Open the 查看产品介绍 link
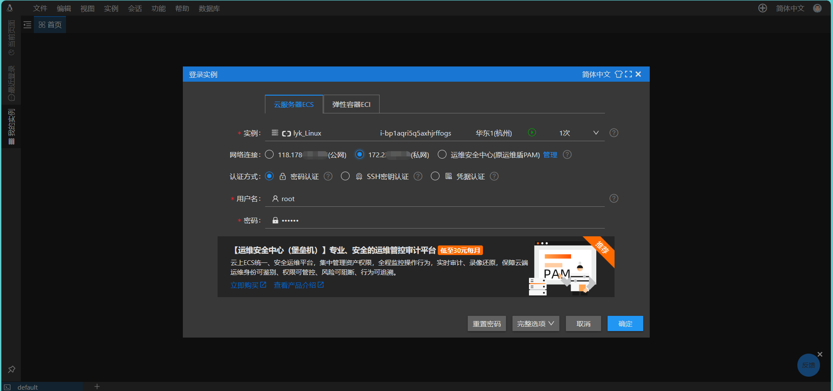This screenshot has height=391, width=833. (x=299, y=285)
